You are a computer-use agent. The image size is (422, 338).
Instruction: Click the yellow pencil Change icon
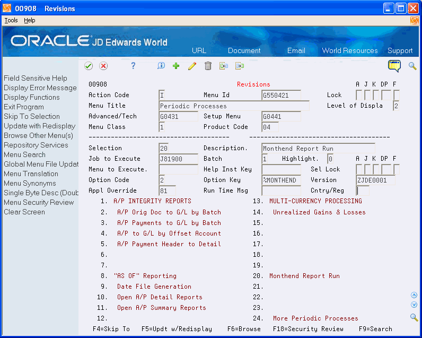pos(192,66)
